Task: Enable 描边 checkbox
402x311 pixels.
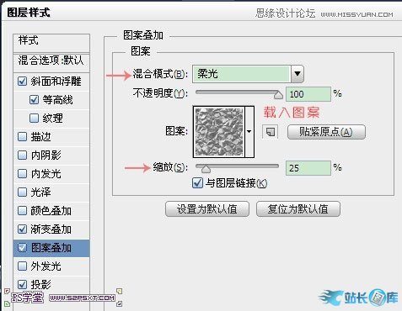Action: (x=22, y=136)
